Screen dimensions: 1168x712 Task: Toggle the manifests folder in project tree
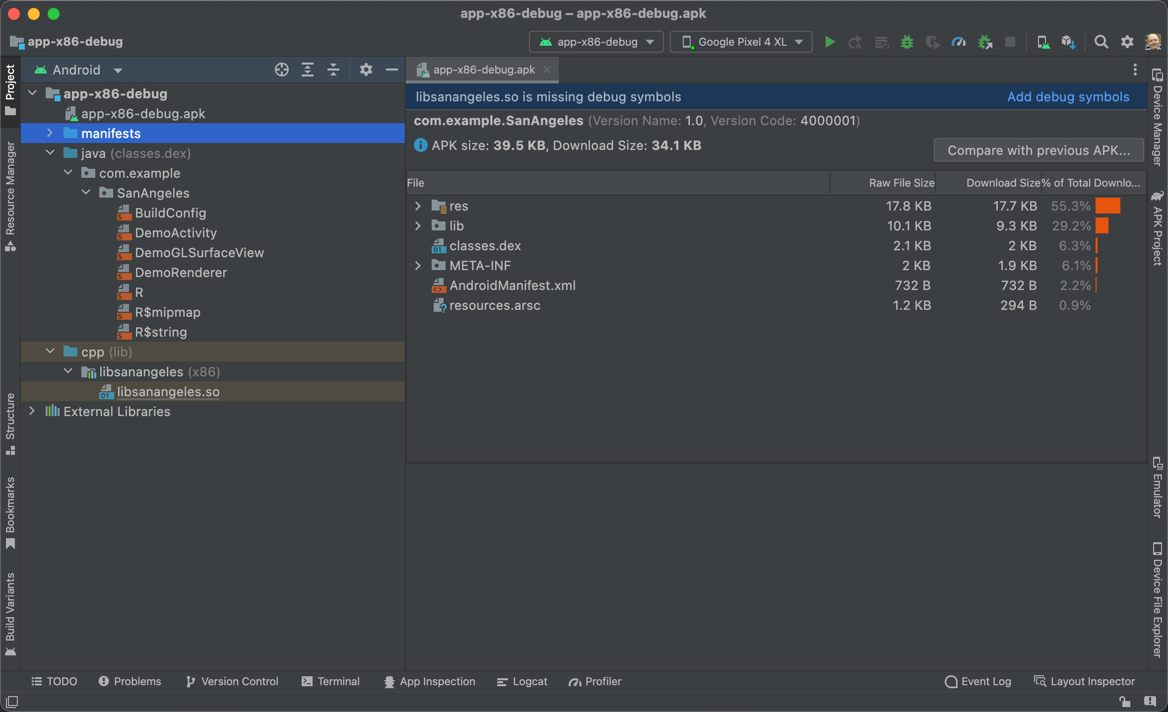point(52,133)
